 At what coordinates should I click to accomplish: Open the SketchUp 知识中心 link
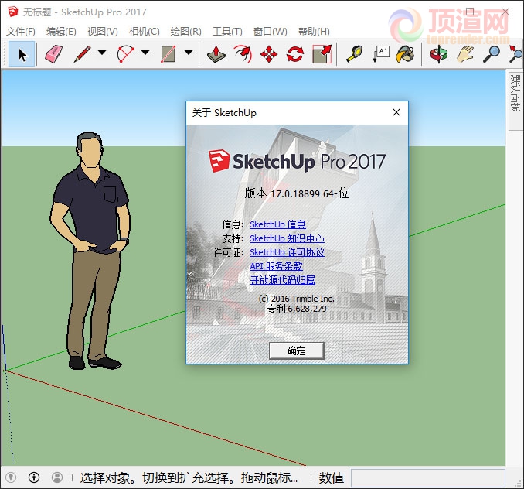pyautogui.click(x=287, y=238)
